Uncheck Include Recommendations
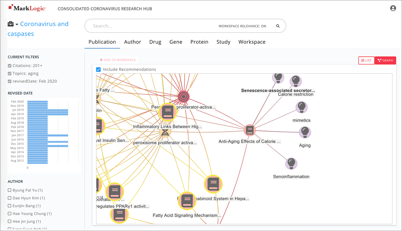 pos(99,69)
